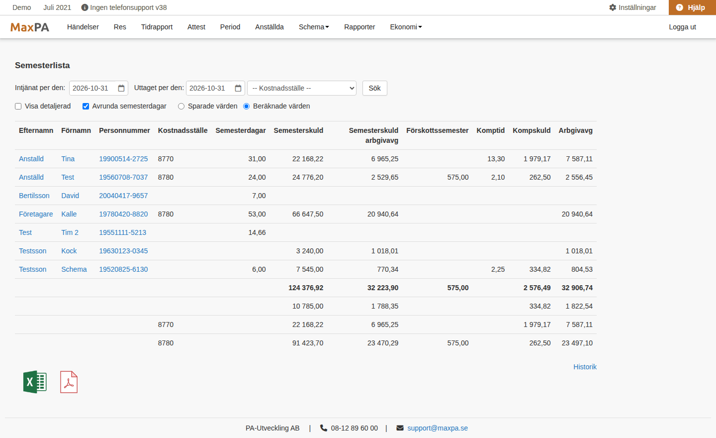Open calendar picker for Intjänat per den

(121, 88)
